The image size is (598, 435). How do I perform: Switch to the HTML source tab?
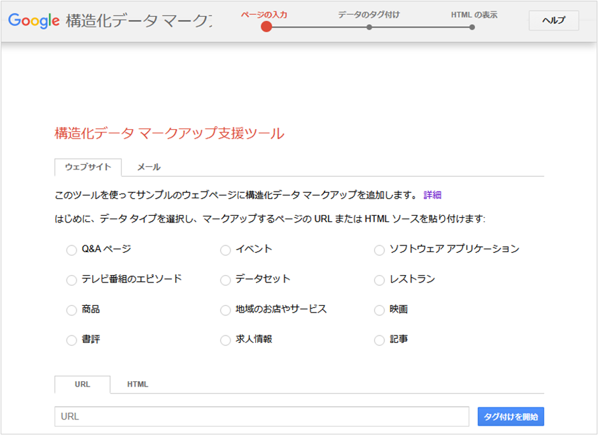pos(138,385)
